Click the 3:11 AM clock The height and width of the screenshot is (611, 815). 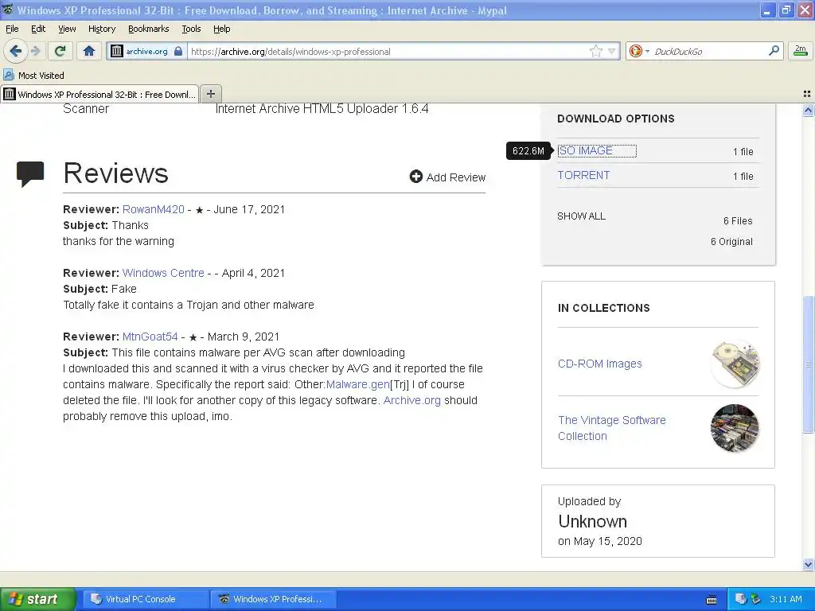coord(786,599)
